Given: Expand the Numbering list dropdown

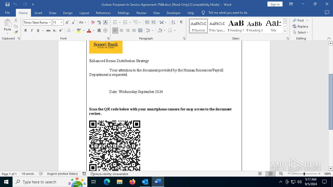Looking at the screenshot, I should pyautogui.click(x=130, y=23).
